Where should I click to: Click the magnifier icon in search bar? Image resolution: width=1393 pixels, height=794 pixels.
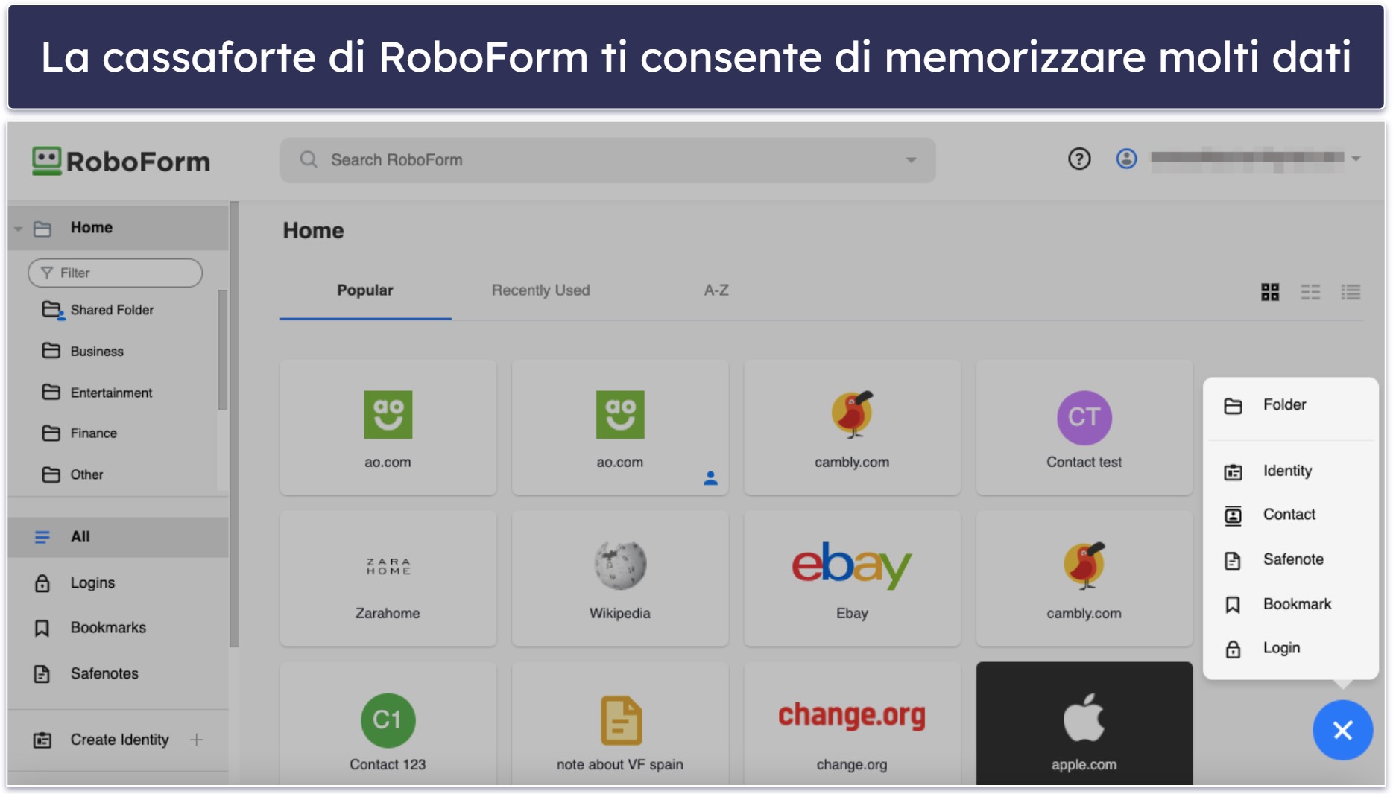(x=309, y=159)
